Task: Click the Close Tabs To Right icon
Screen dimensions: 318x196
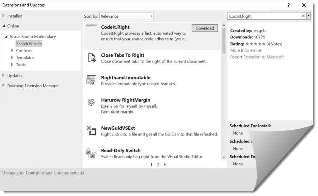Action: 92,58
